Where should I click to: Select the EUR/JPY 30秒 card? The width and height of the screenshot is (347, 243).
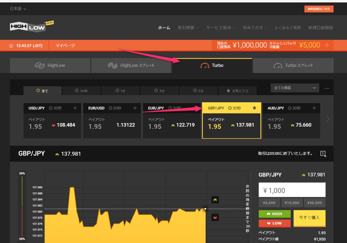click(x=172, y=120)
